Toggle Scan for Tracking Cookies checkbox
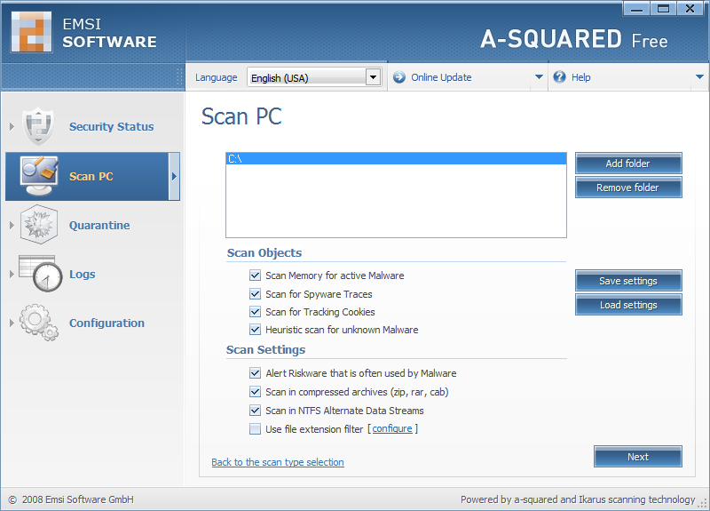 click(255, 312)
